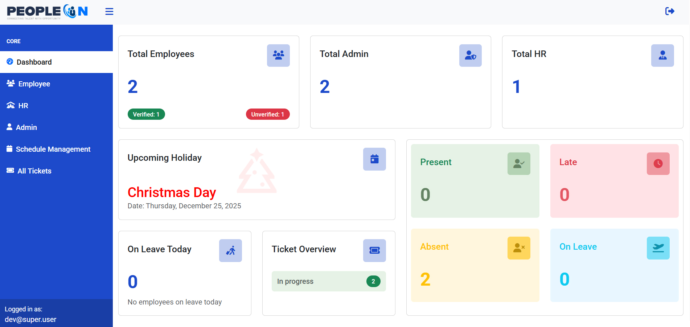Click the On Leave airplane icon
The height and width of the screenshot is (327, 690).
point(658,248)
